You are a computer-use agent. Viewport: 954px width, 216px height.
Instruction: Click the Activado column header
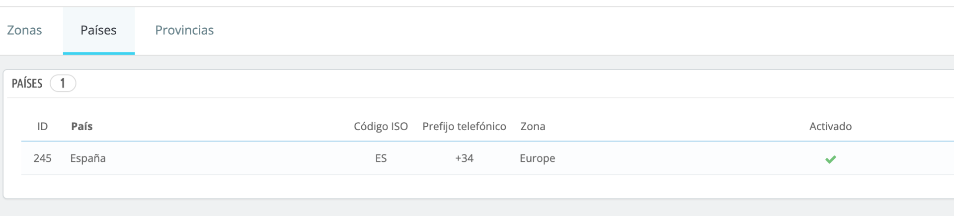pos(830,127)
